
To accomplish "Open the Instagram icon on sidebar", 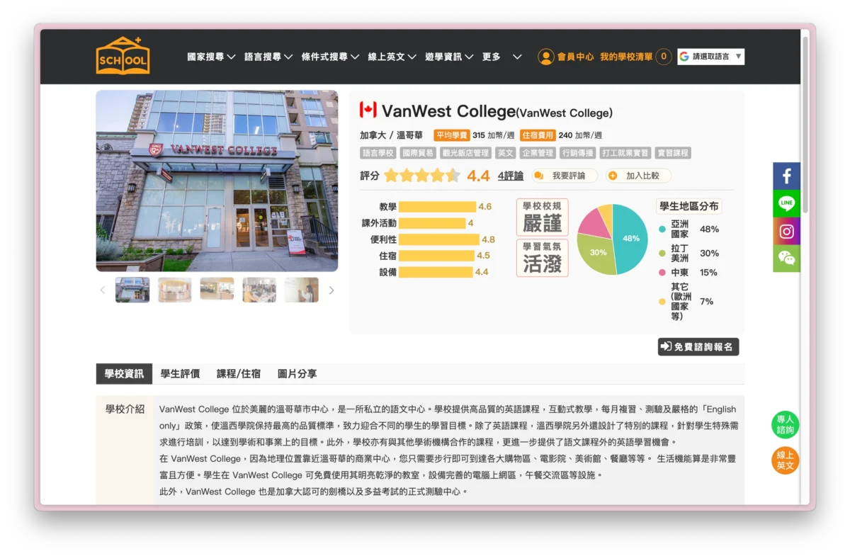I will pos(786,232).
